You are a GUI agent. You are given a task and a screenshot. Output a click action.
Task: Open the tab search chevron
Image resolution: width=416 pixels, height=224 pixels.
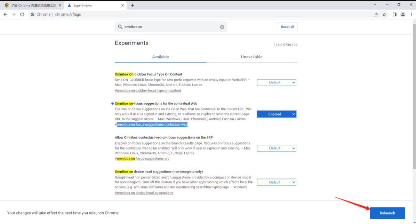(375, 5)
